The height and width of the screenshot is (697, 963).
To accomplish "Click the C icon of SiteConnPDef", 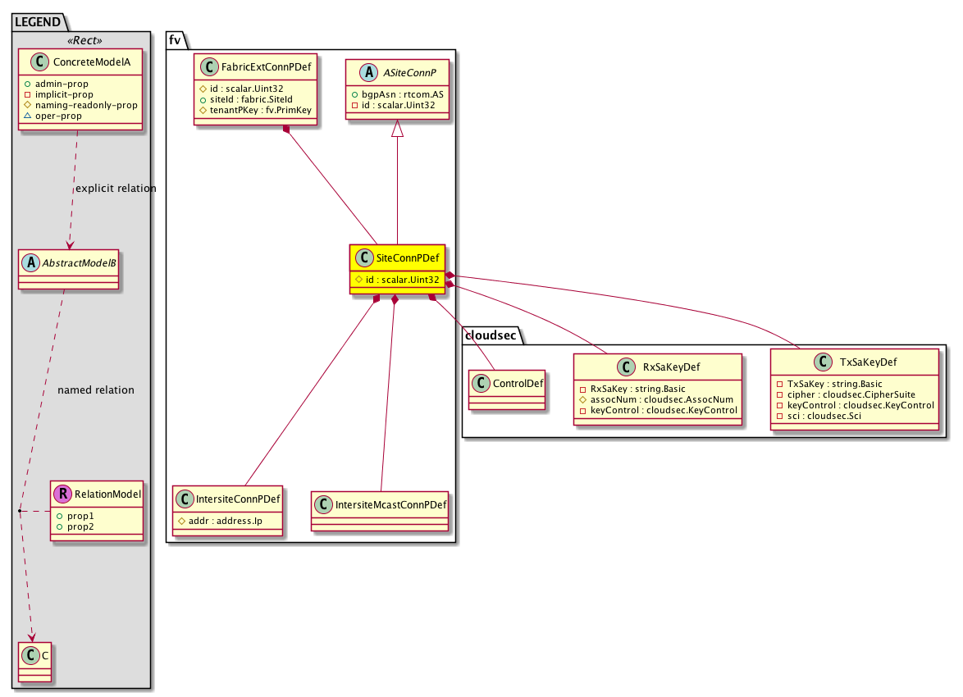I will (x=364, y=258).
